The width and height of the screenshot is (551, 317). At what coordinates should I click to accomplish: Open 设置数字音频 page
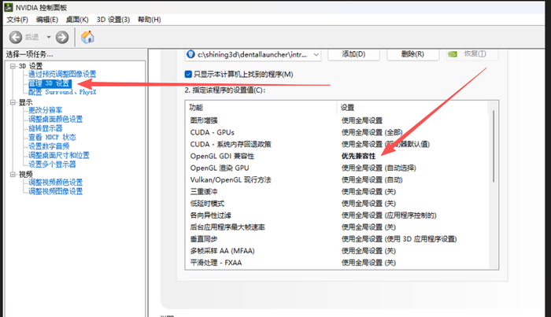pos(49,146)
